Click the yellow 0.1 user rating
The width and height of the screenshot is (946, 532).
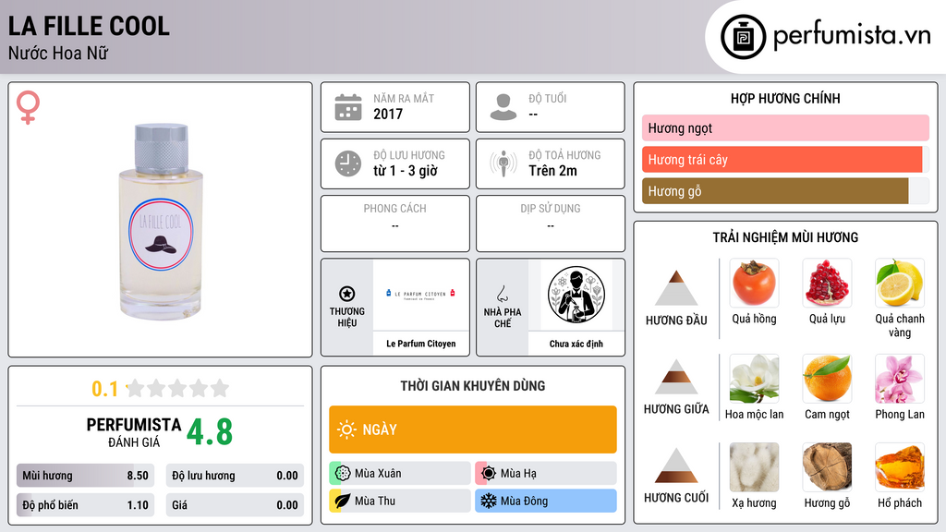pos(104,389)
